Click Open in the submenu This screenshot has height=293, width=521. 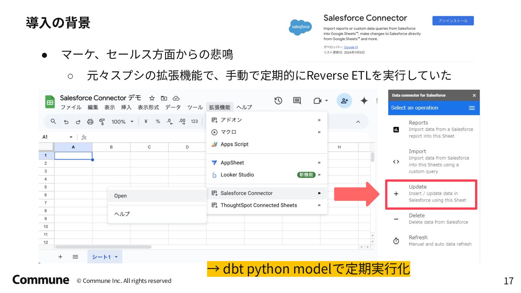coord(157,196)
